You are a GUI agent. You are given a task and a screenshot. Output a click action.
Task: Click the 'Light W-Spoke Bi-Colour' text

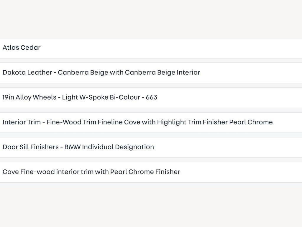[x=101, y=97]
